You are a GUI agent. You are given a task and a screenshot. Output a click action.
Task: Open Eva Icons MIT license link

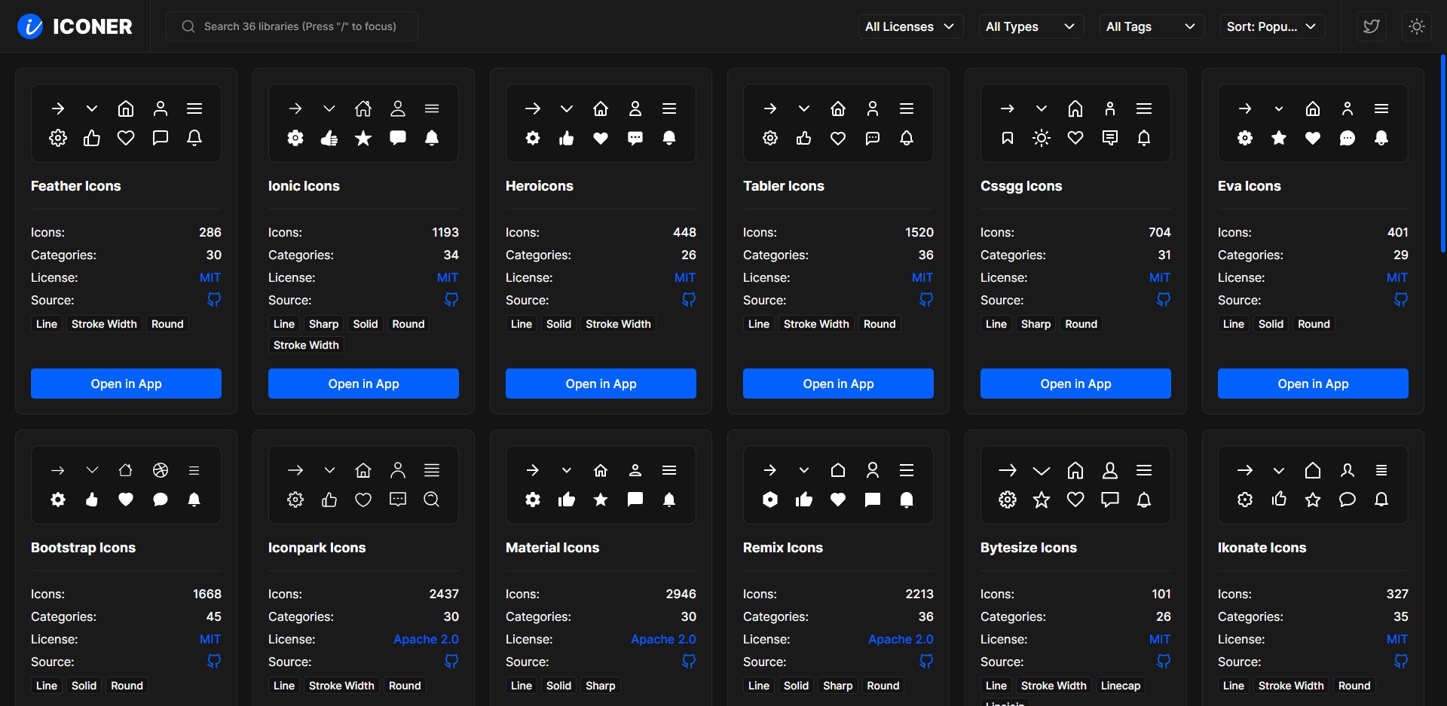1397,277
